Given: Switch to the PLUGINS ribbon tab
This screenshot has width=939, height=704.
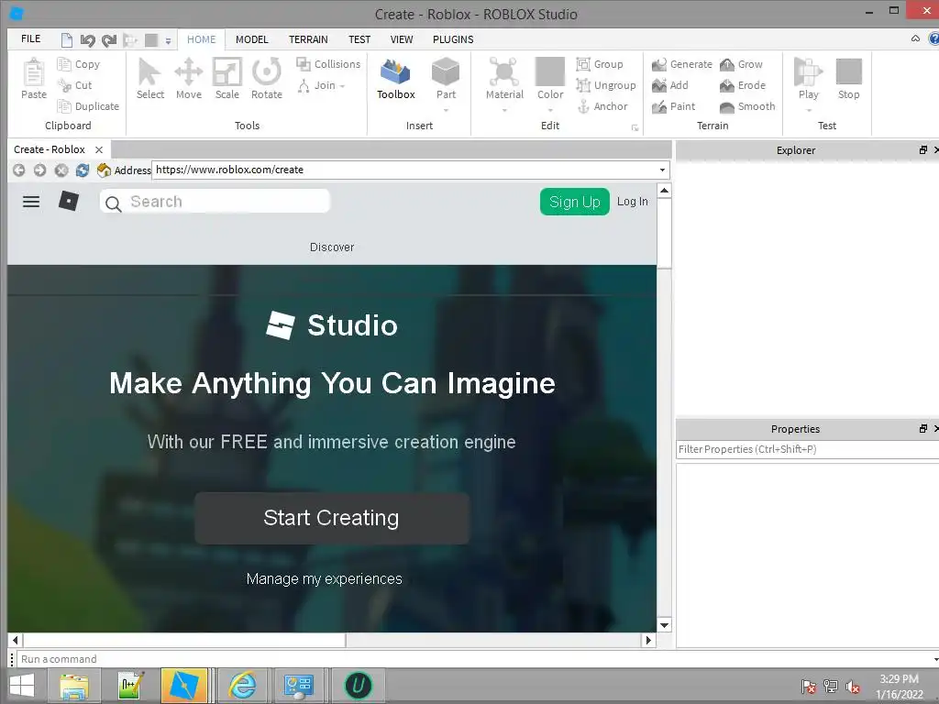Looking at the screenshot, I should coord(453,39).
